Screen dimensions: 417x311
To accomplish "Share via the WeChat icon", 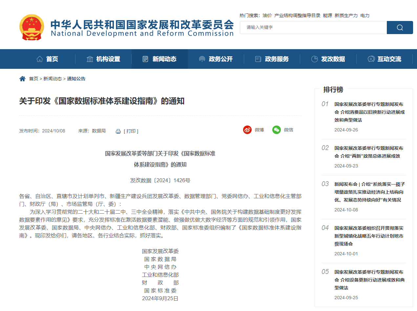I will (277, 130).
